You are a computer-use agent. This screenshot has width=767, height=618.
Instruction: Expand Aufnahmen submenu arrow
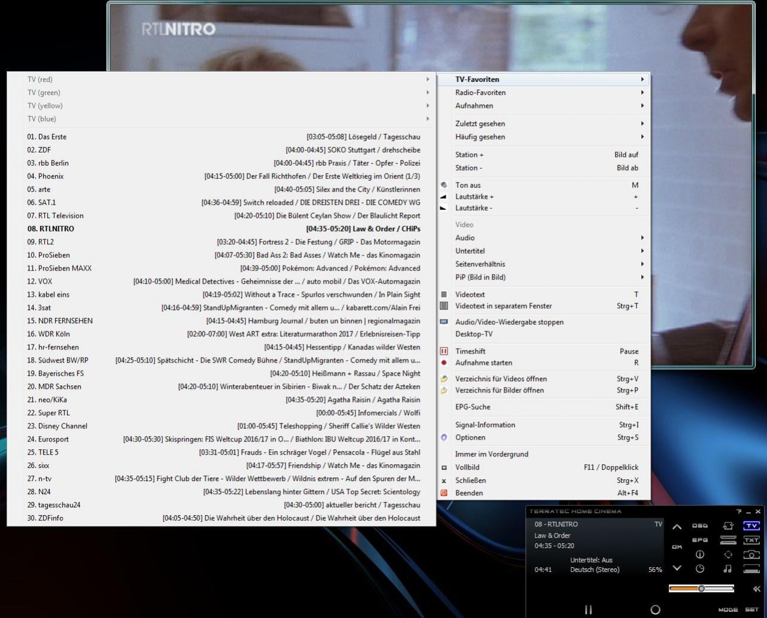click(642, 105)
